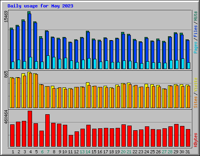Click day label 18 on the x-axis
The image size is (200, 156).
(x=111, y=152)
